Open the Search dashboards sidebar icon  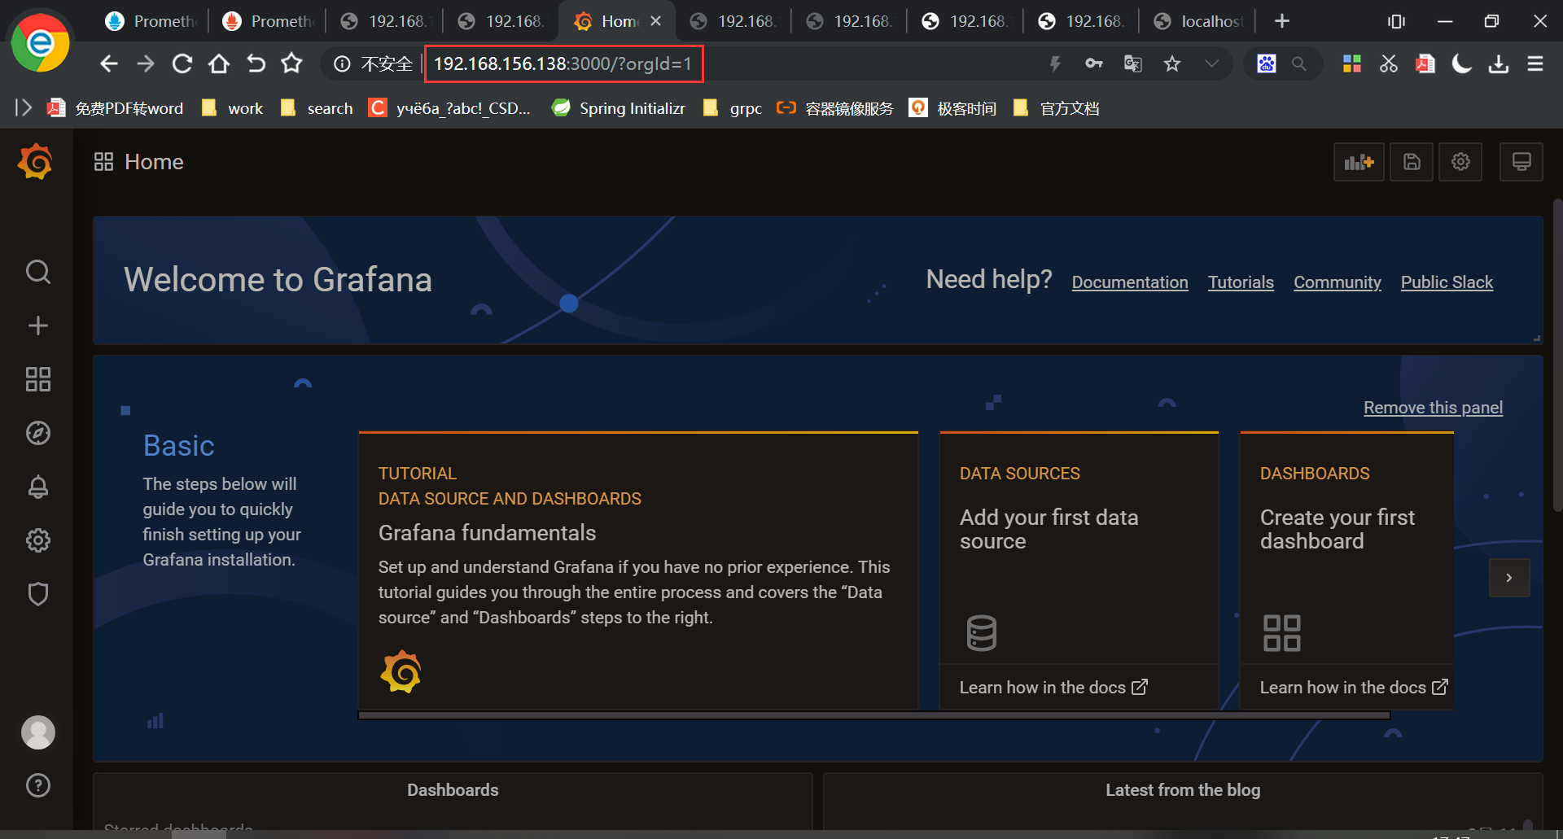click(x=38, y=272)
